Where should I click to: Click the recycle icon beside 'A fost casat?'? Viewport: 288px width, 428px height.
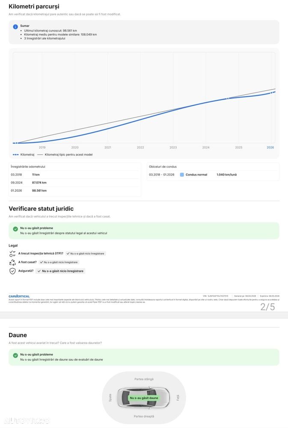coord(12,262)
